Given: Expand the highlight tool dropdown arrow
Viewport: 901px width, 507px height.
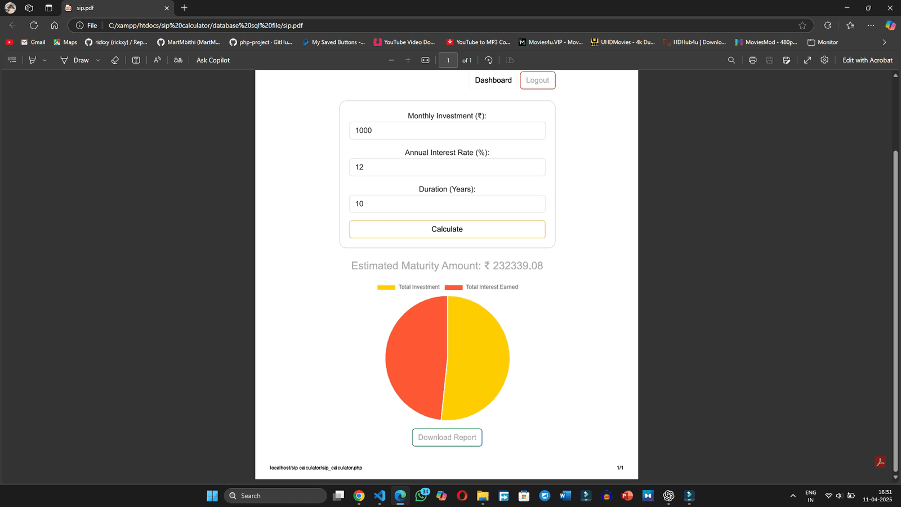Looking at the screenshot, I should tap(45, 60).
